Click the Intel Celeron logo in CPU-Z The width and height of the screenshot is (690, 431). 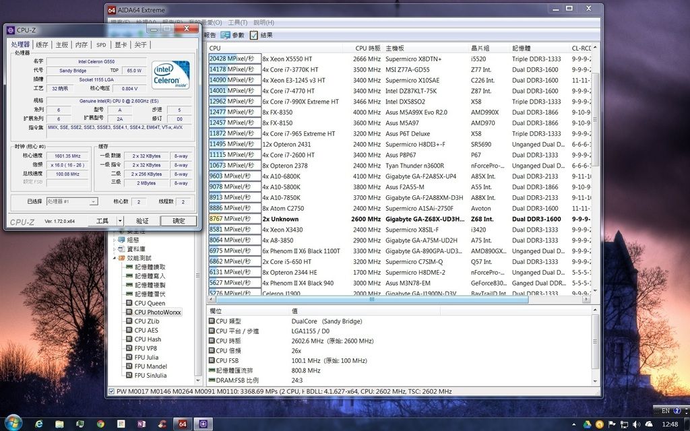click(170, 75)
